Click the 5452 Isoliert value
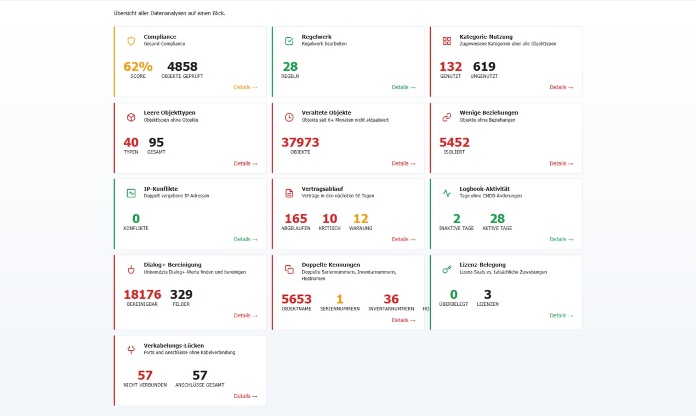The height and width of the screenshot is (416, 696). tap(454, 143)
